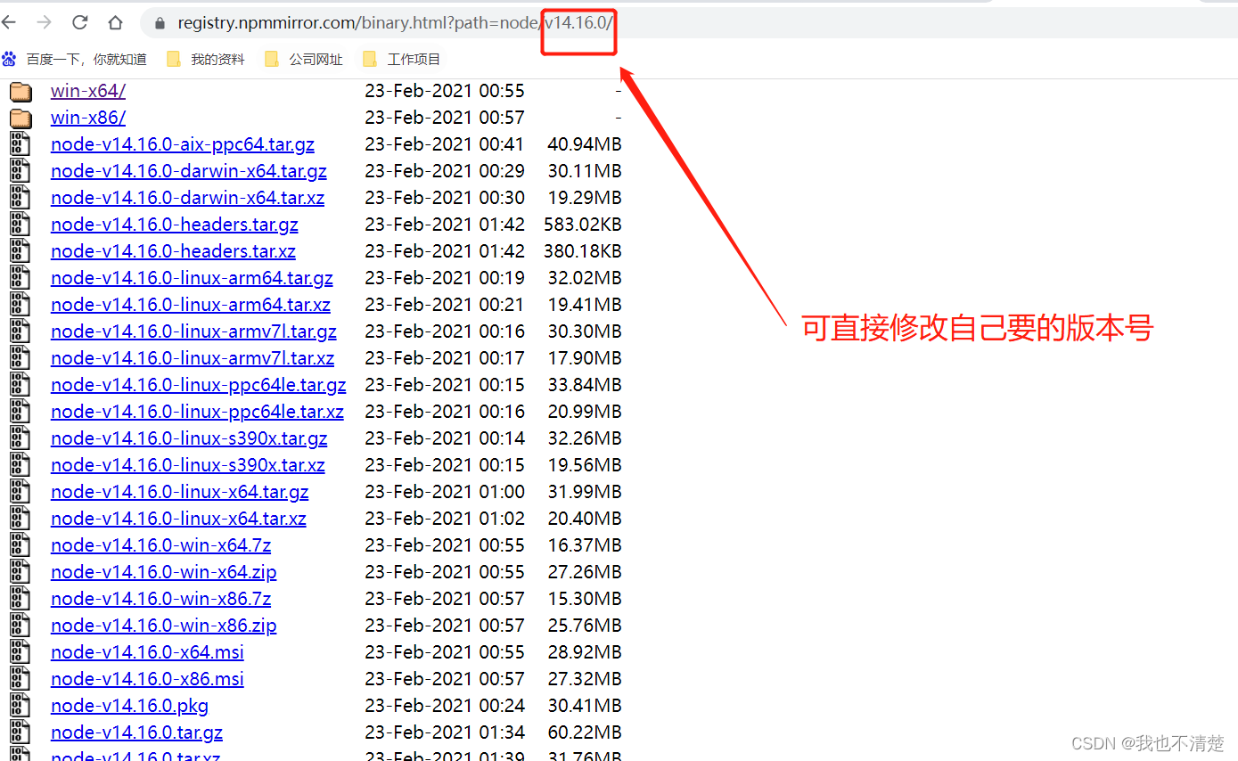
Task: Download node-v14.16.0-linux-x64.tar.gz
Action: coord(179,491)
